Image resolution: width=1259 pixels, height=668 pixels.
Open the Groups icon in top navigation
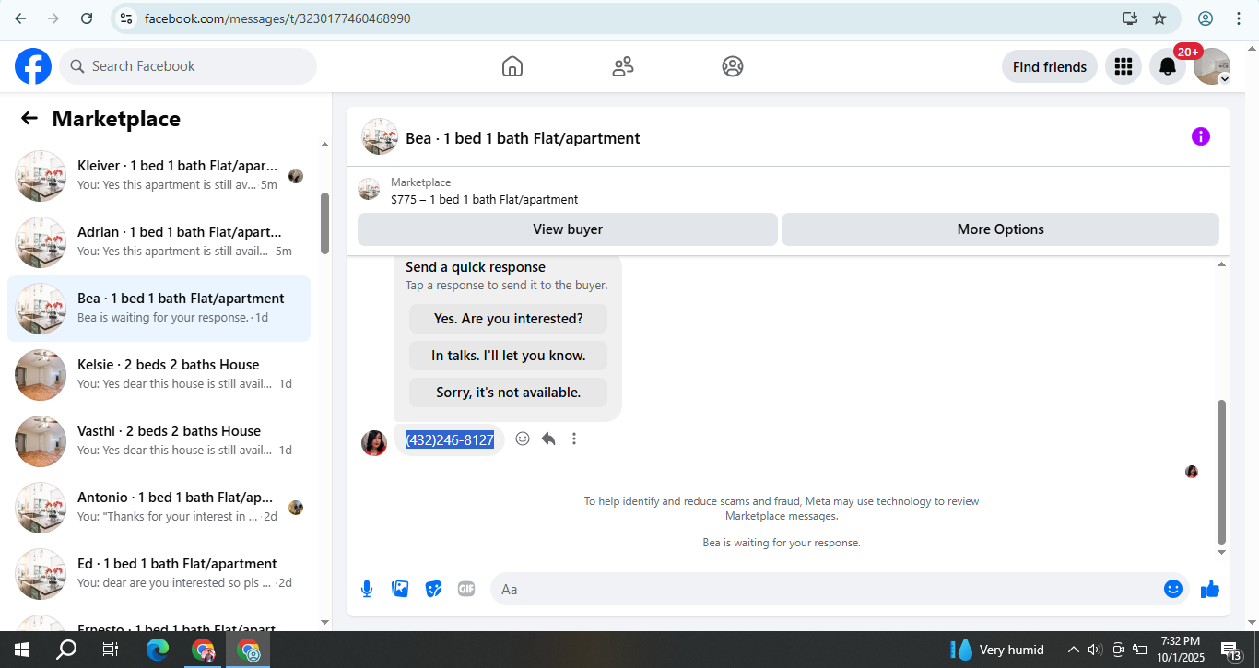coord(733,66)
